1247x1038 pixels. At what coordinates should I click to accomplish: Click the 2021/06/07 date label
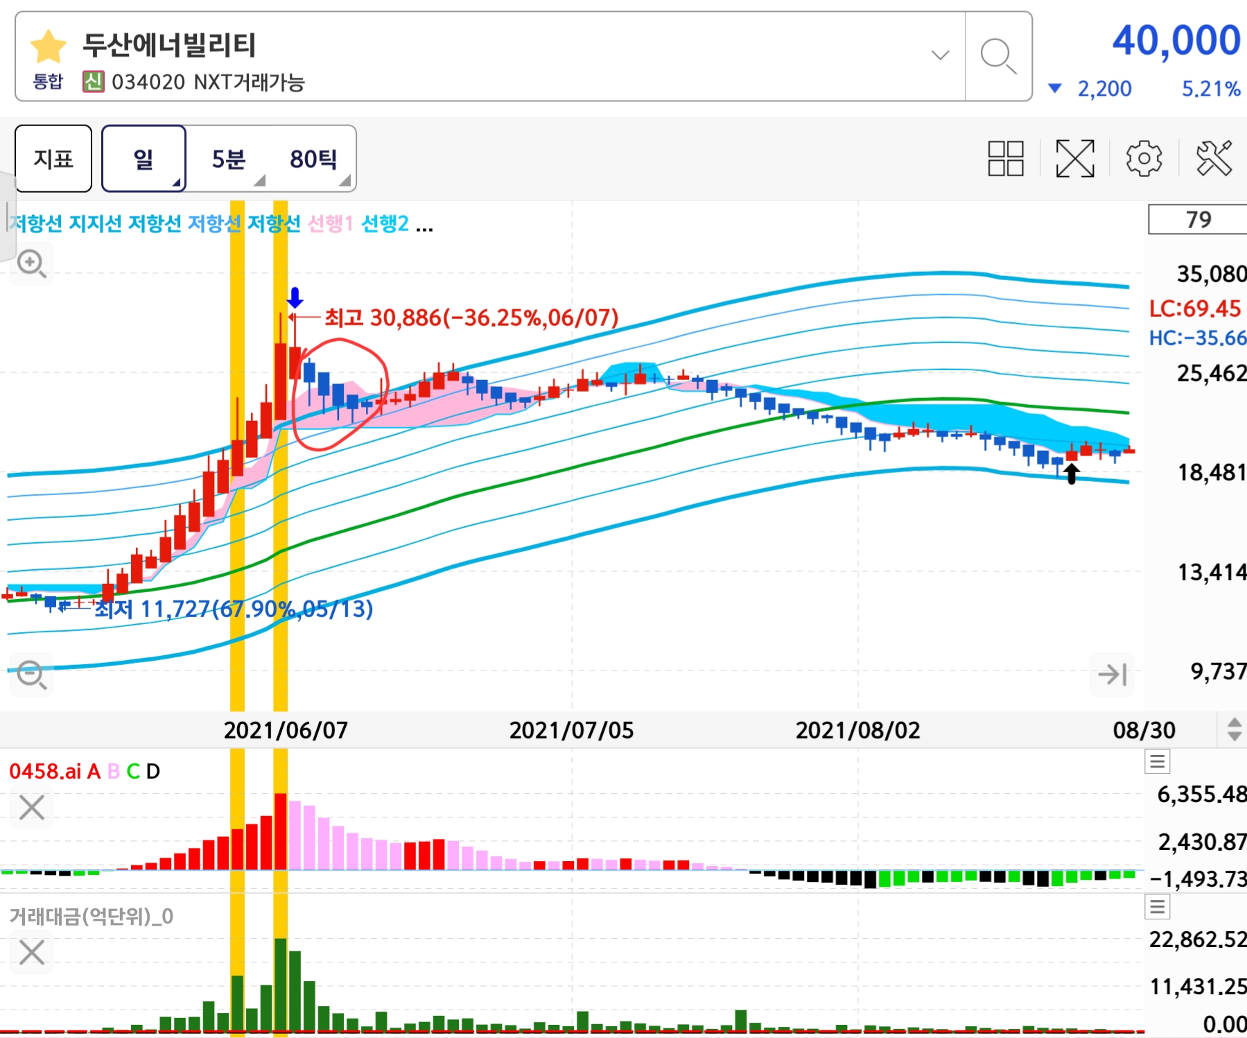[x=286, y=730]
